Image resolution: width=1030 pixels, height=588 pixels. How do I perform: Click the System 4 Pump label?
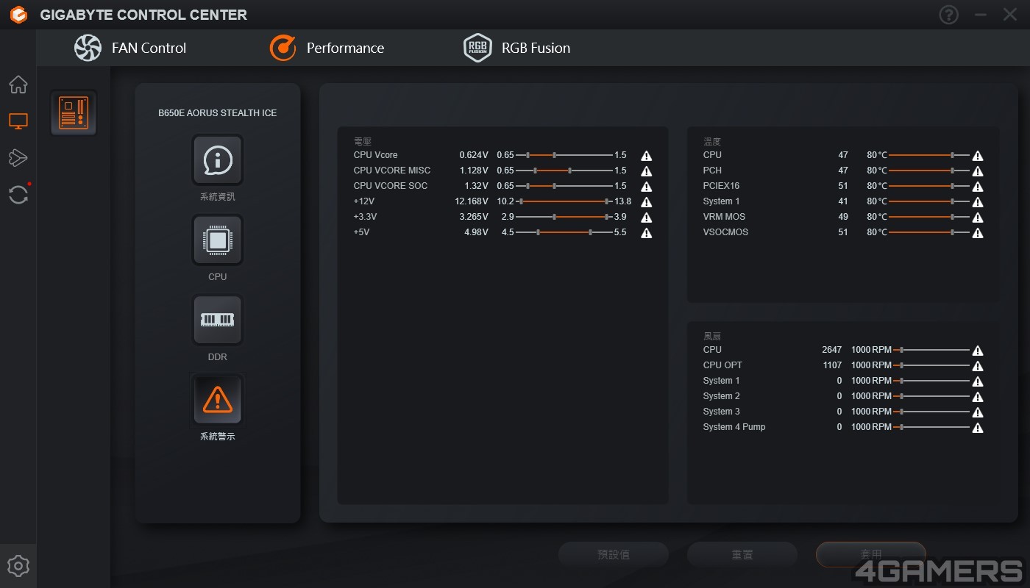tap(734, 427)
